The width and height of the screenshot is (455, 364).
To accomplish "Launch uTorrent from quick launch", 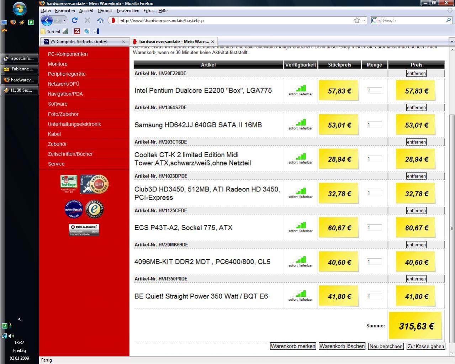I will (x=31, y=22).
